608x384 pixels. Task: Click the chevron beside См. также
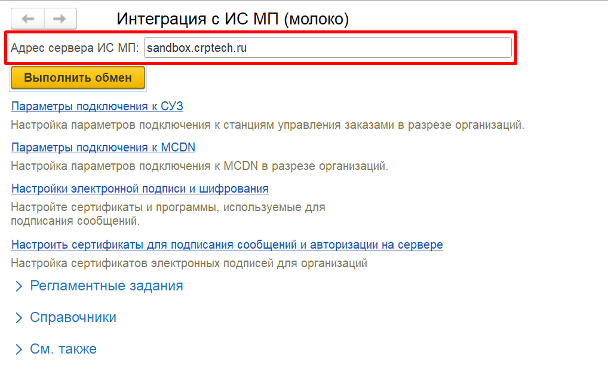(x=19, y=349)
